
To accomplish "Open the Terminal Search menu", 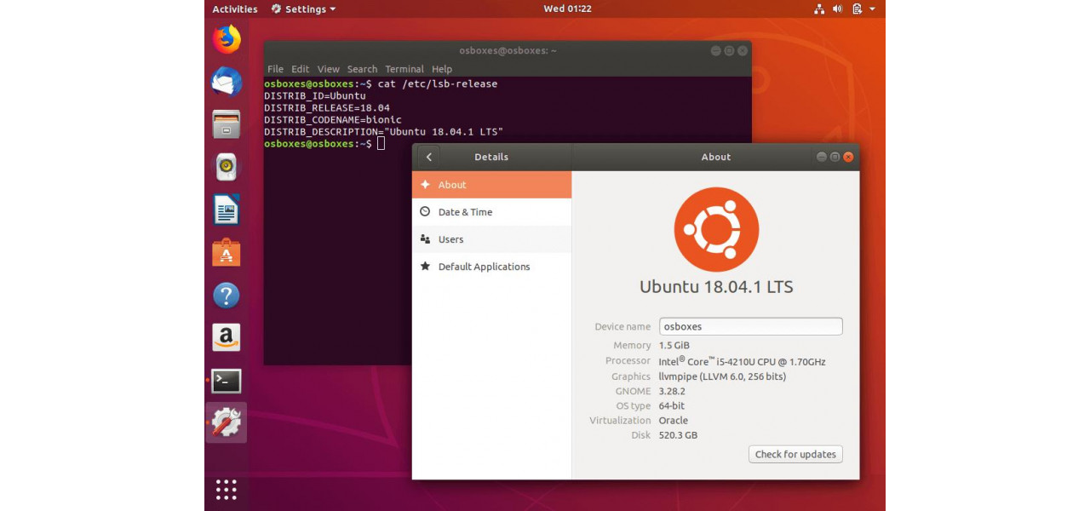I will pyautogui.click(x=362, y=69).
